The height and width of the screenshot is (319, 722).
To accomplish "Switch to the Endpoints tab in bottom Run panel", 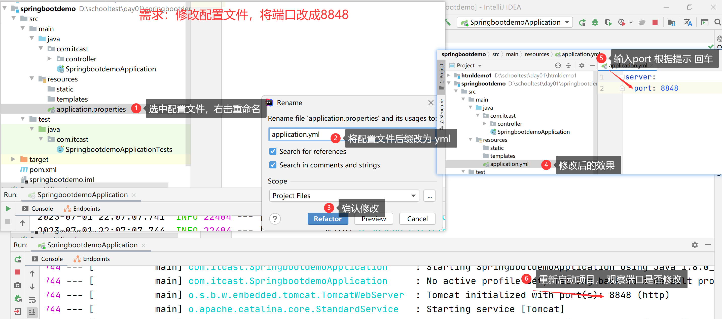I will [x=92, y=259].
